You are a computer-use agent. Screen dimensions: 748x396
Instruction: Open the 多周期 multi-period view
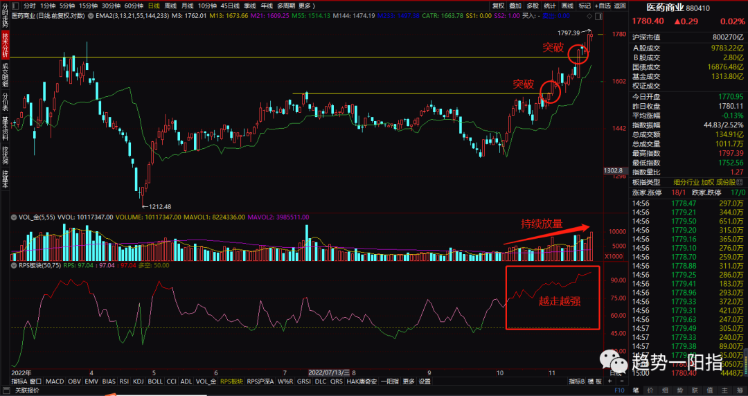tap(286, 6)
